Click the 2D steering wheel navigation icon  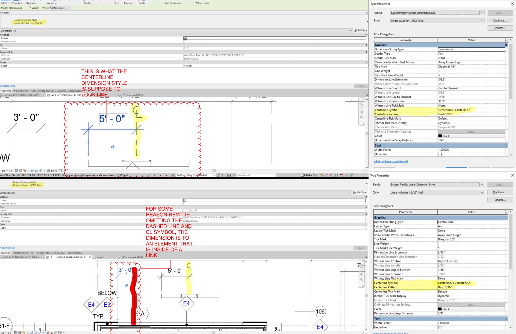point(361,104)
